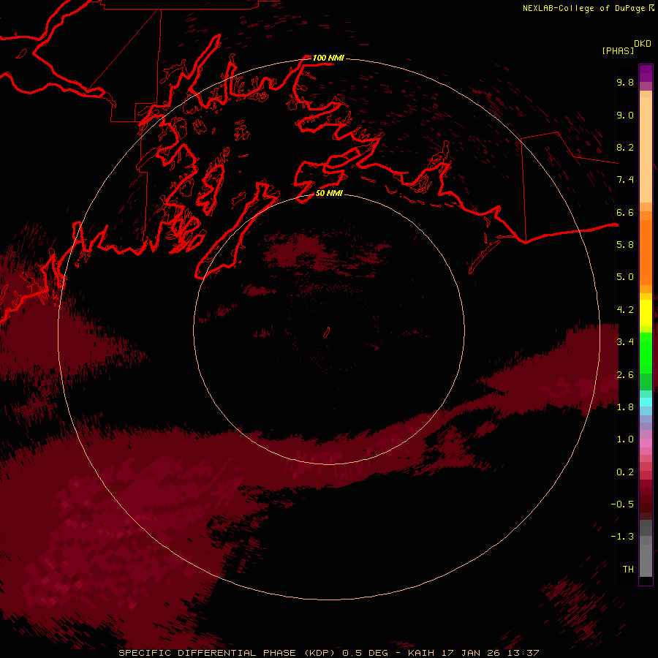This screenshot has height=658, width=658.
Task: Click the 2.6 scale value
Action: [625, 375]
